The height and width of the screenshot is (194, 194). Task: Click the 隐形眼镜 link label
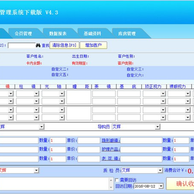pyautogui.click(x=110, y=140)
